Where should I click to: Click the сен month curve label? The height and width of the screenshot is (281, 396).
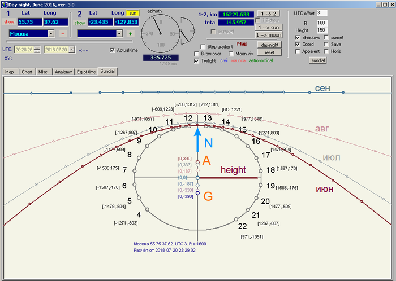click(322, 89)
